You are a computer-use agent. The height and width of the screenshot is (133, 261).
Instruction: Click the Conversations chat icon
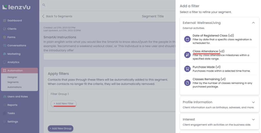(5, 46)
